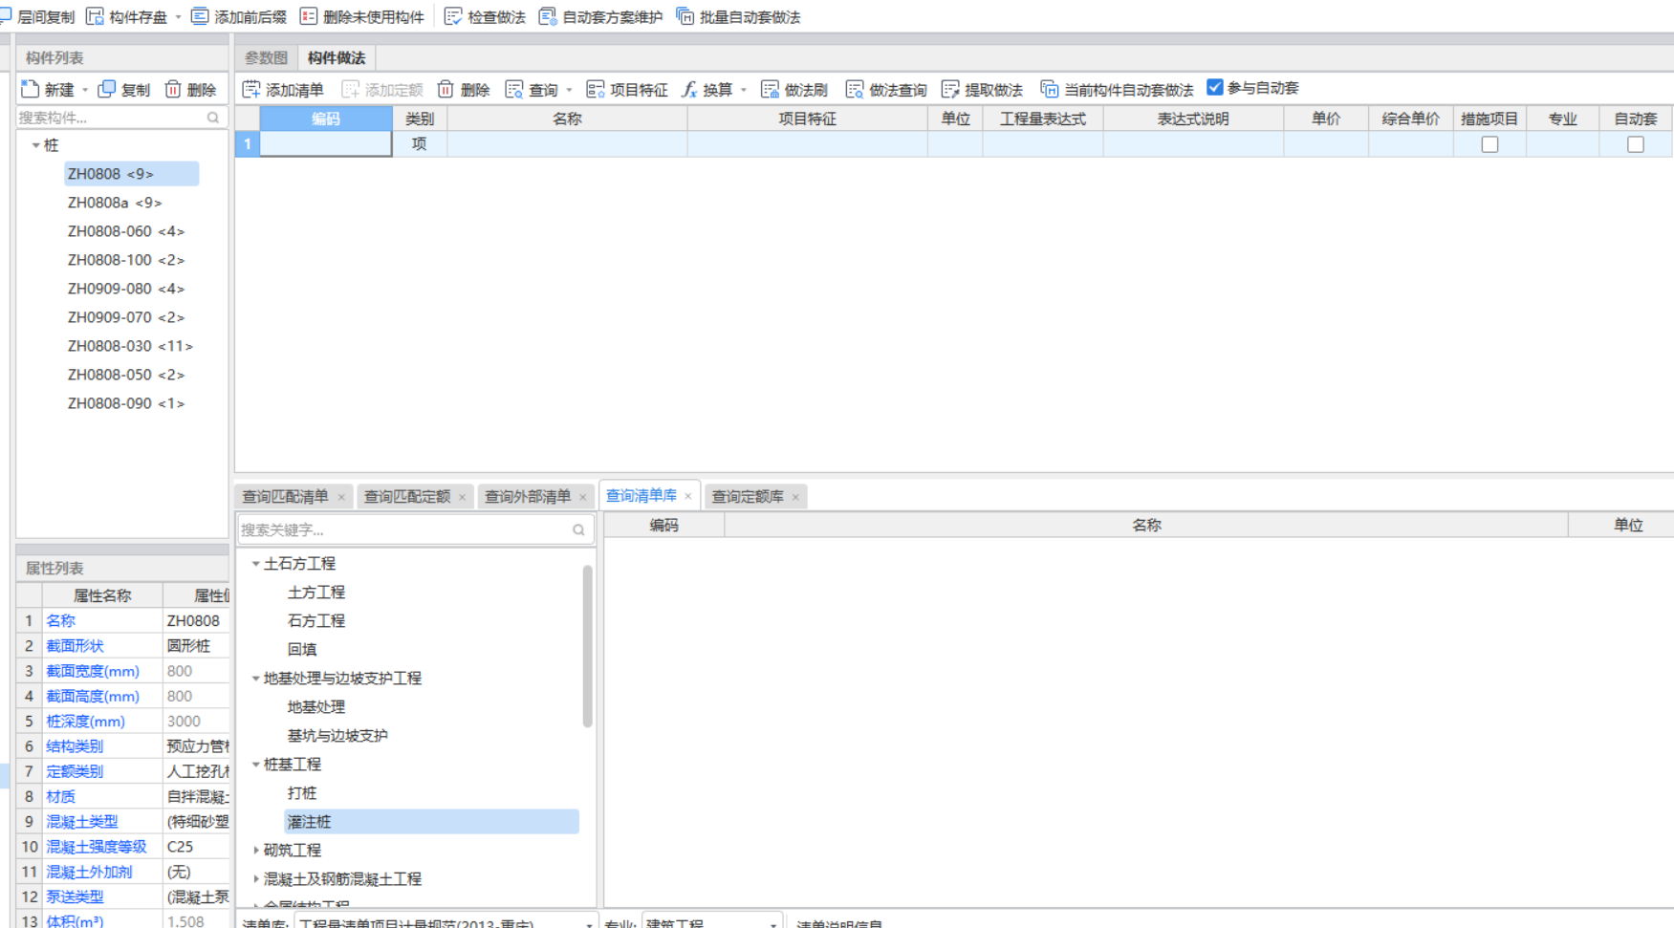Viewport: 1674px width, 928px height.
Task: Select component ZH0808-090 <1>
Action: click(x=125, y=403)
